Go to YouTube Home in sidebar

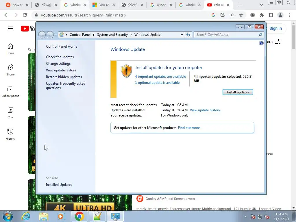point(10,49)
